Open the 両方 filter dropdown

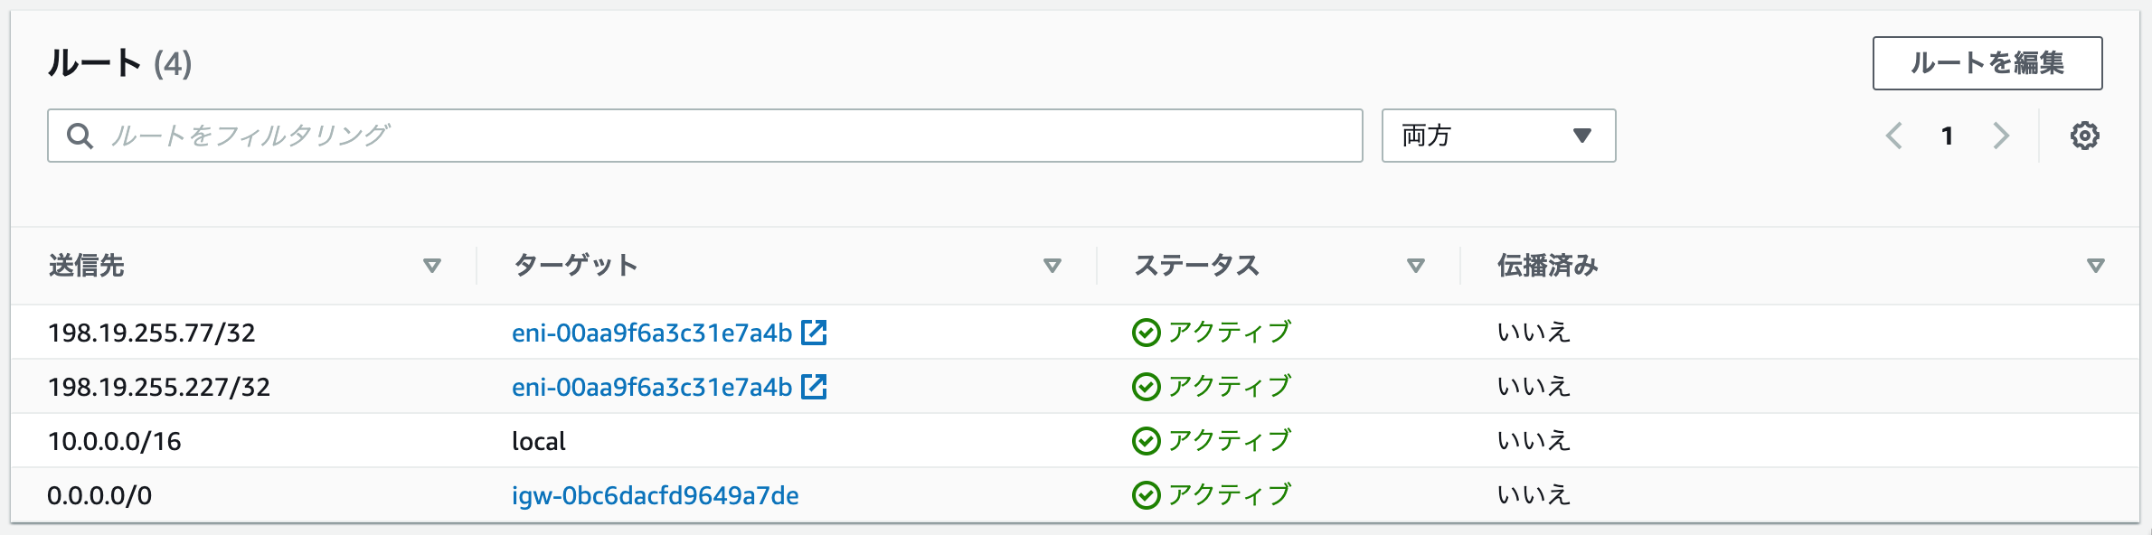[1498, 136]
